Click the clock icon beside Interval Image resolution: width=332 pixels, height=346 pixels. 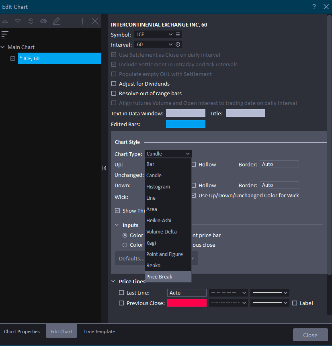[x=178, y=45]
